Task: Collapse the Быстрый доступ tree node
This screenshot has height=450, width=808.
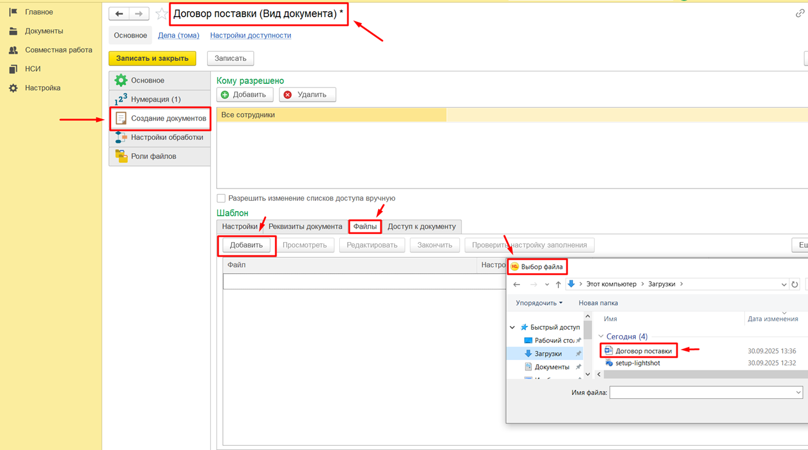Action: 512,327
